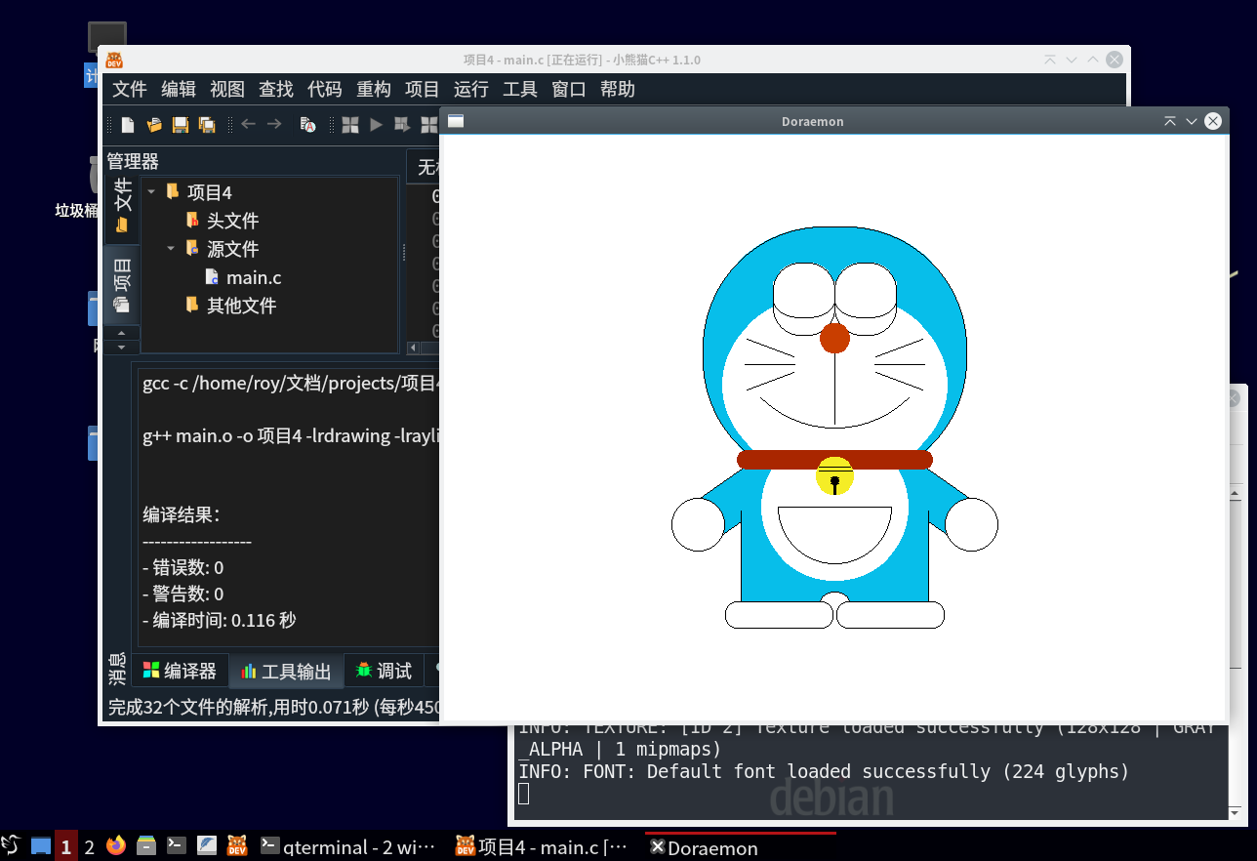Click the feather text editor taskbar icon
The width and height of the screenshot is (1257, 861).
(207, 846)
